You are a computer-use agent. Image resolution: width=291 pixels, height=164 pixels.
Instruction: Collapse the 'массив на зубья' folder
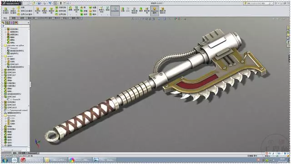[x=3, y=45]
